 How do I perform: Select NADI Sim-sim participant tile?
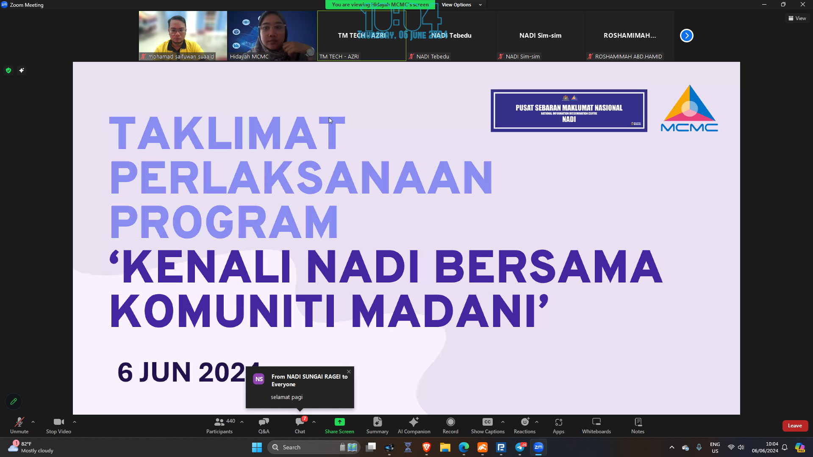pyautogui.click(x=541, y=36)
